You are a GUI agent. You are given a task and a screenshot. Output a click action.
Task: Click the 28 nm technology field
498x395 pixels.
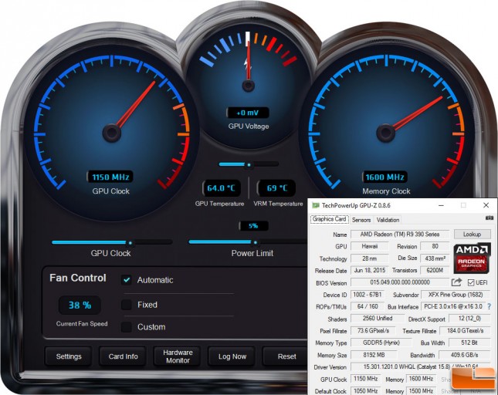[369, 258]
